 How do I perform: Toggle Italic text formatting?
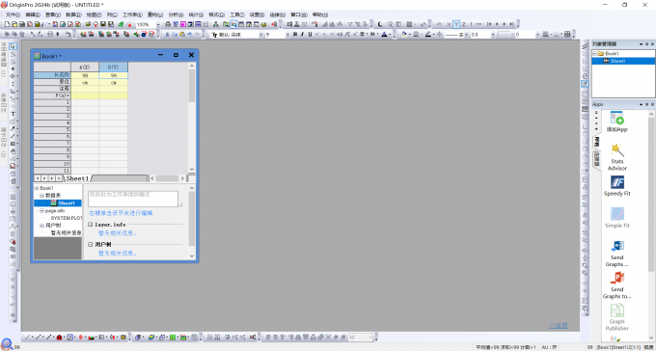click(x=303, y=35)
